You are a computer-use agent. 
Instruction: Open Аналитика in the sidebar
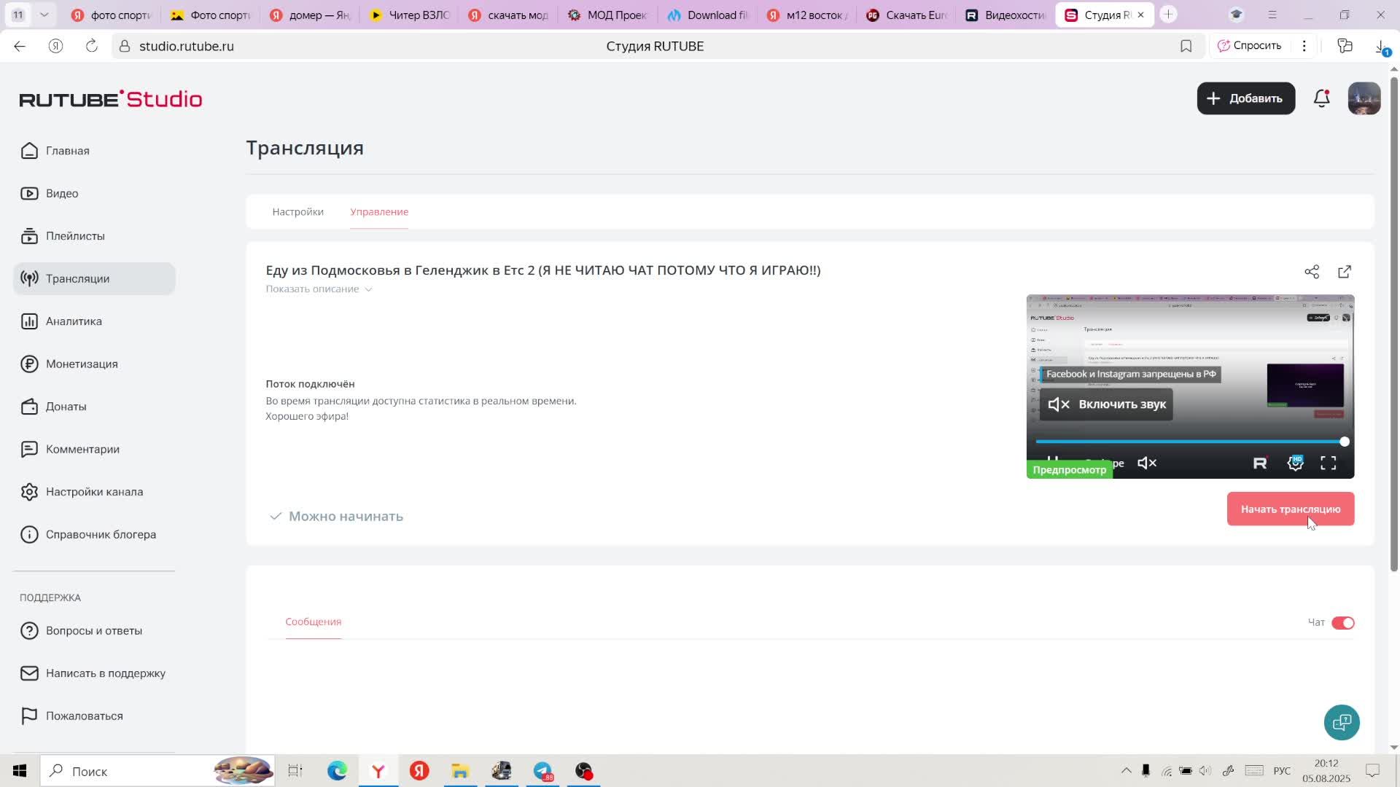point(74,321)
